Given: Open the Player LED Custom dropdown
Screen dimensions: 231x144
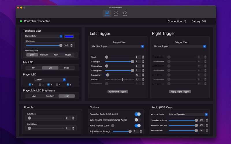Looking at the screenshot, I should [x=50, y=80].
